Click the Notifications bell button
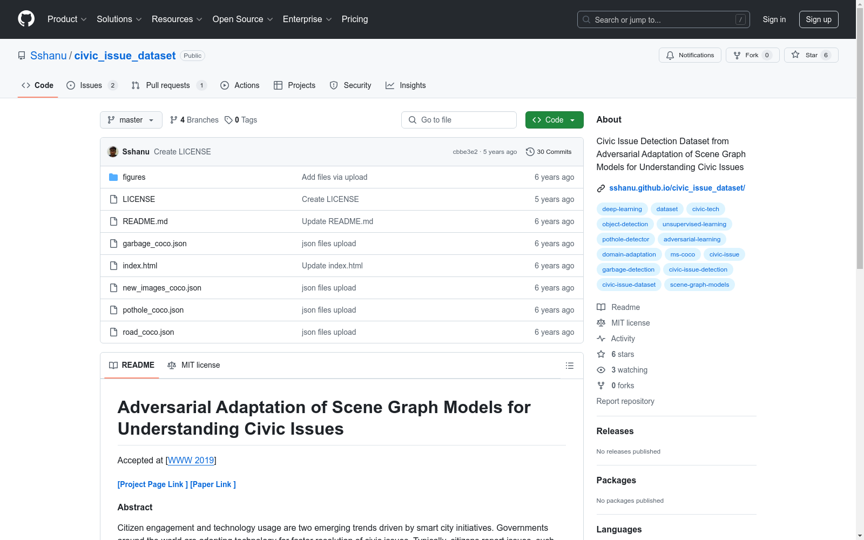The image size is (864, 540). pos(690,55)
